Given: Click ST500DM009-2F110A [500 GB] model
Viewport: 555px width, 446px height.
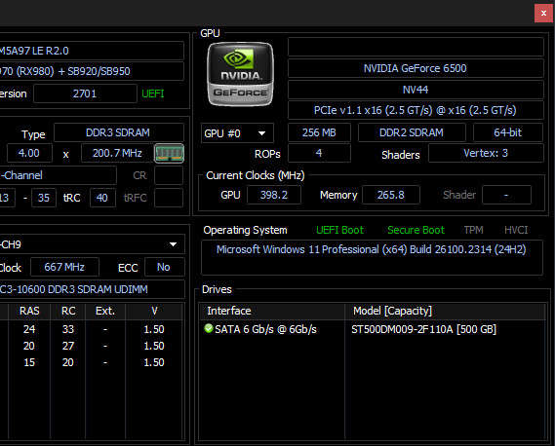Looking at the screenshot, I should point(423,329).
